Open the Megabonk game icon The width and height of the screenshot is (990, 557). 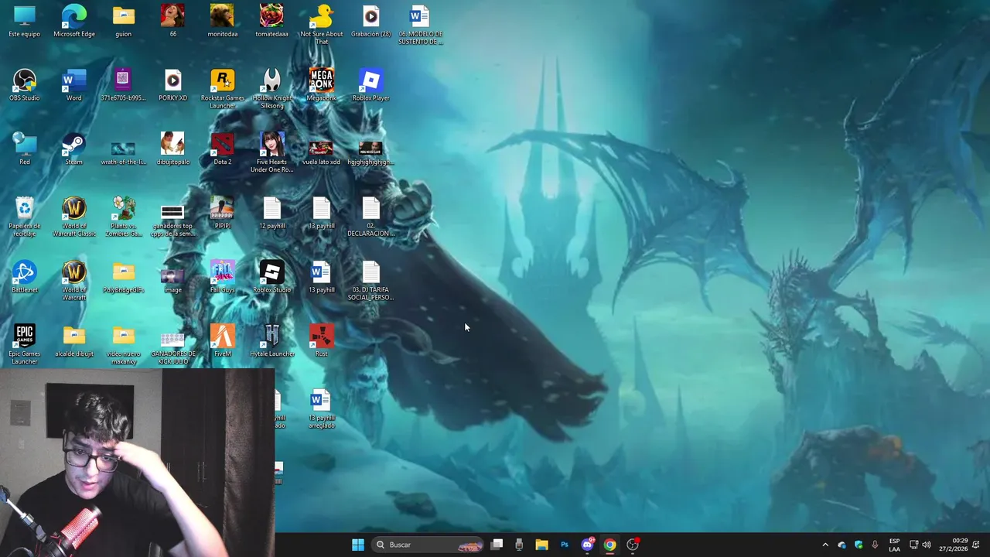pyautogui.click(x=322, y=85)
